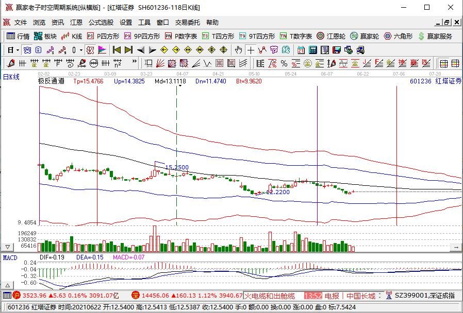The image size is (463, 313).
Task: Click the black right-pointing triangle arrow
Action: 153,50
